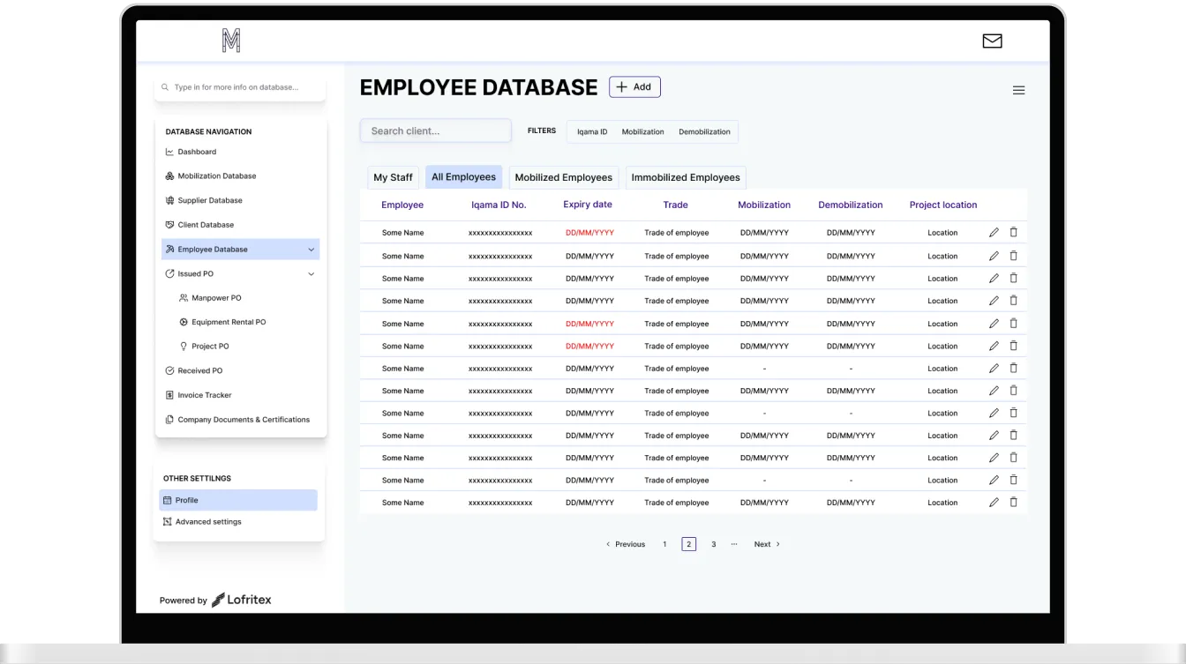Collapse the Issued PO section
The image size is (1186, 664).
coord(311,273)
